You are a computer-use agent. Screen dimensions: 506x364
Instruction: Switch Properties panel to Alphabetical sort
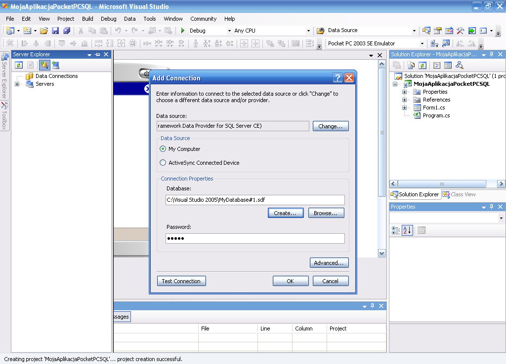pos(407,230)
